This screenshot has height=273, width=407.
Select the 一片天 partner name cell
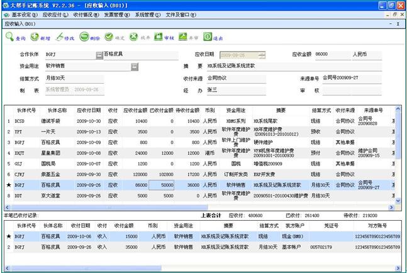[57, 132]
